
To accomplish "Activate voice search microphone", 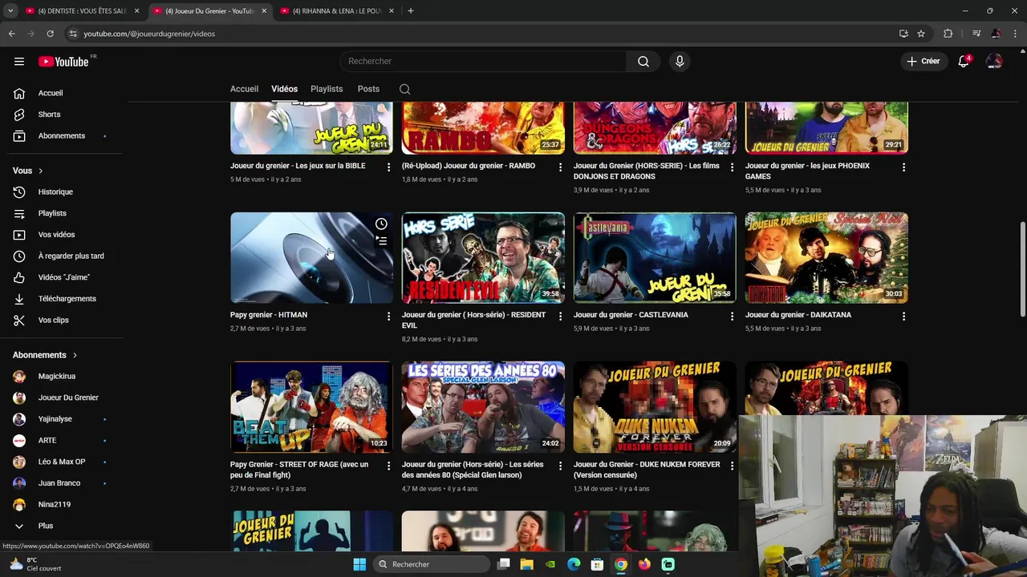I will [x=680, y=61].
